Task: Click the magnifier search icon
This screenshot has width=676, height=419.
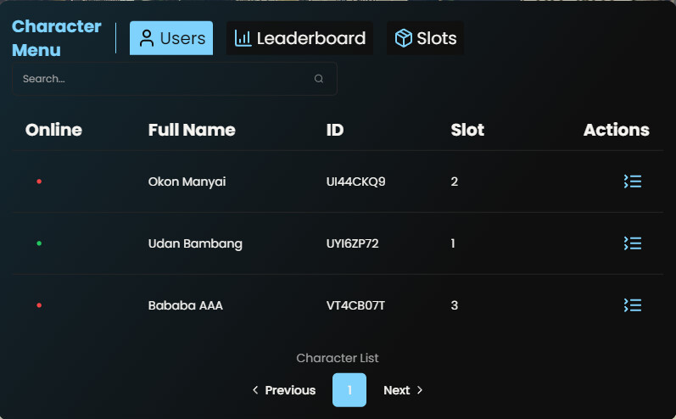Action: coord(319,78)
